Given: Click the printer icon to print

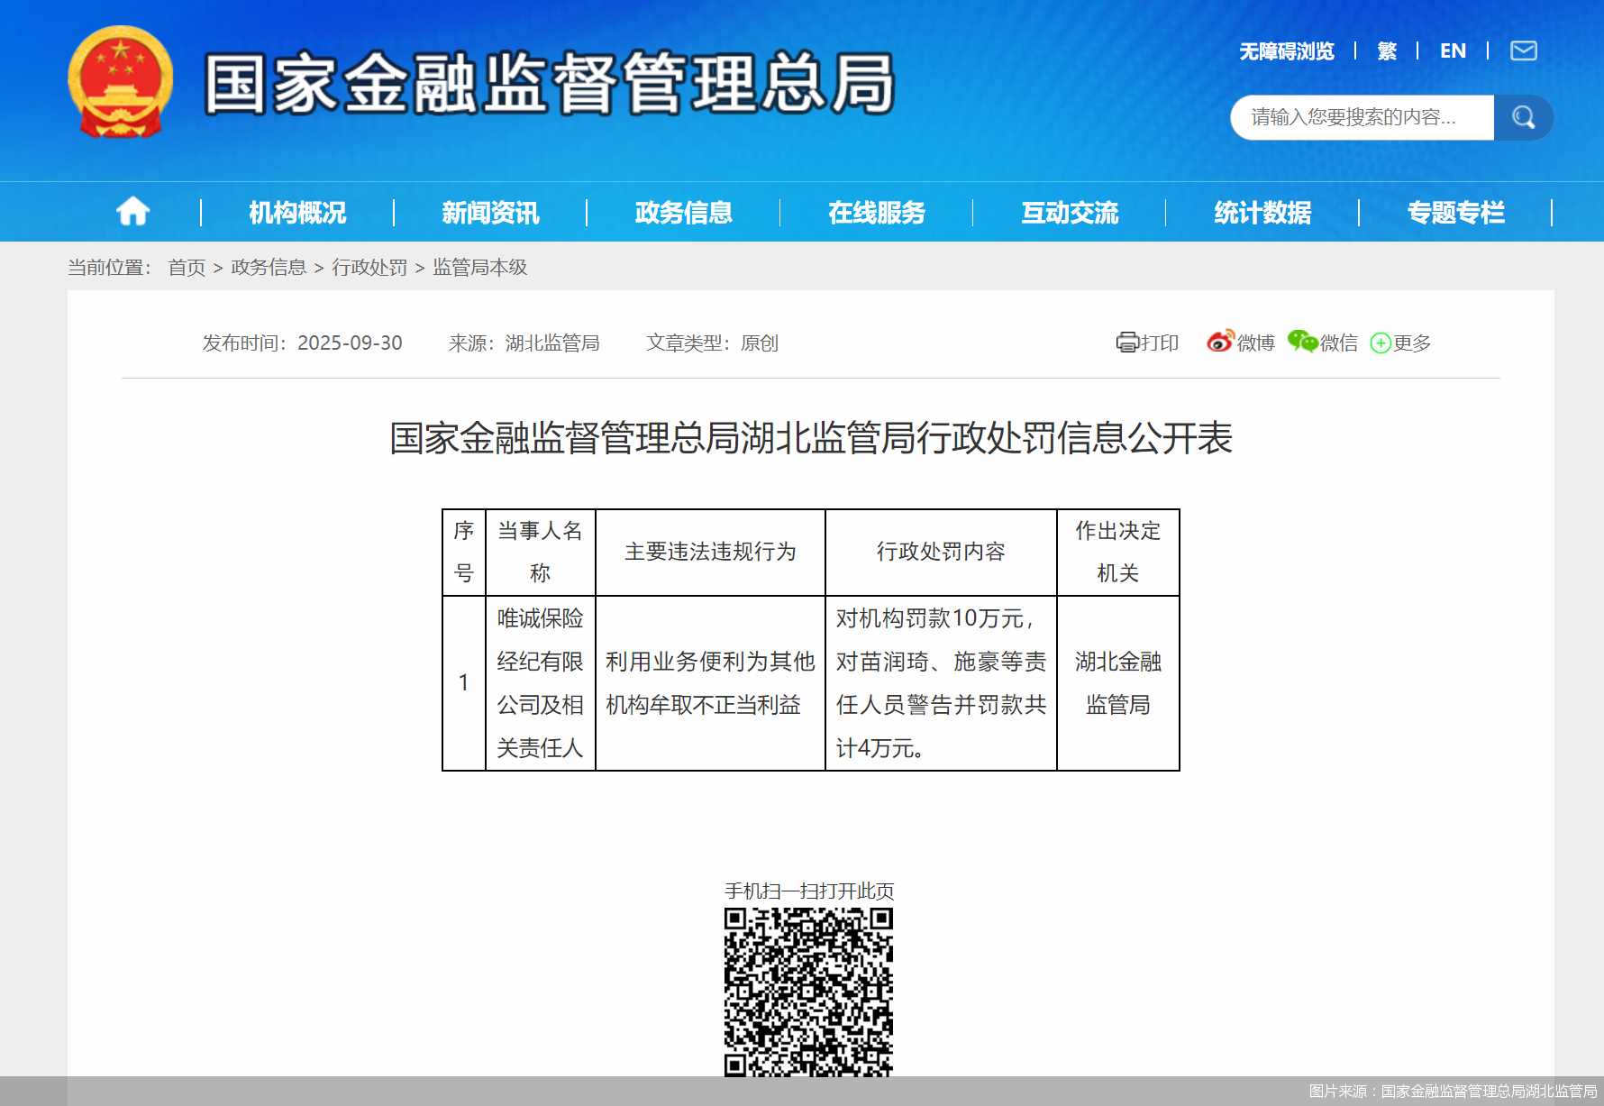Looking at the screenshot, I should tap(1127, 343).
